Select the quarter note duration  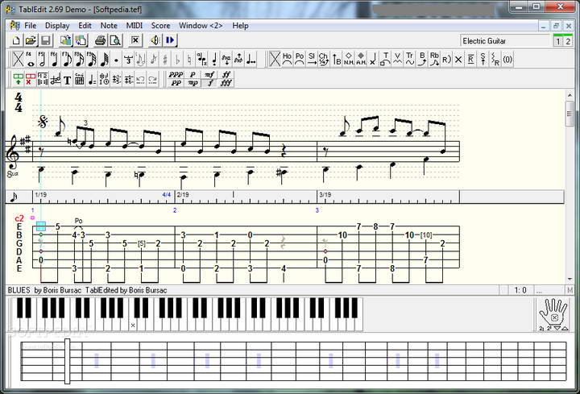tap(55, 59)
